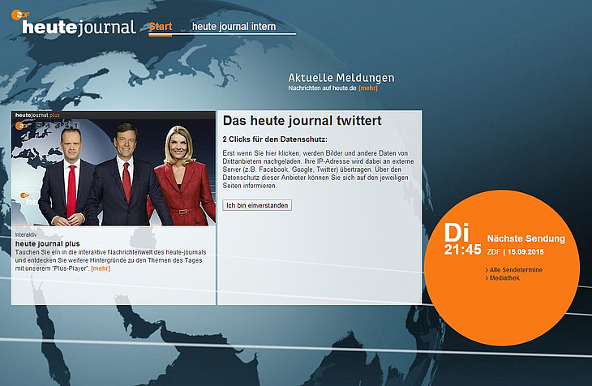The width and height of the screenshot is (592, 386).
Task: Click the Di 21:45 broadcast time
Action: pyautogui.click(x=462, y=239)
